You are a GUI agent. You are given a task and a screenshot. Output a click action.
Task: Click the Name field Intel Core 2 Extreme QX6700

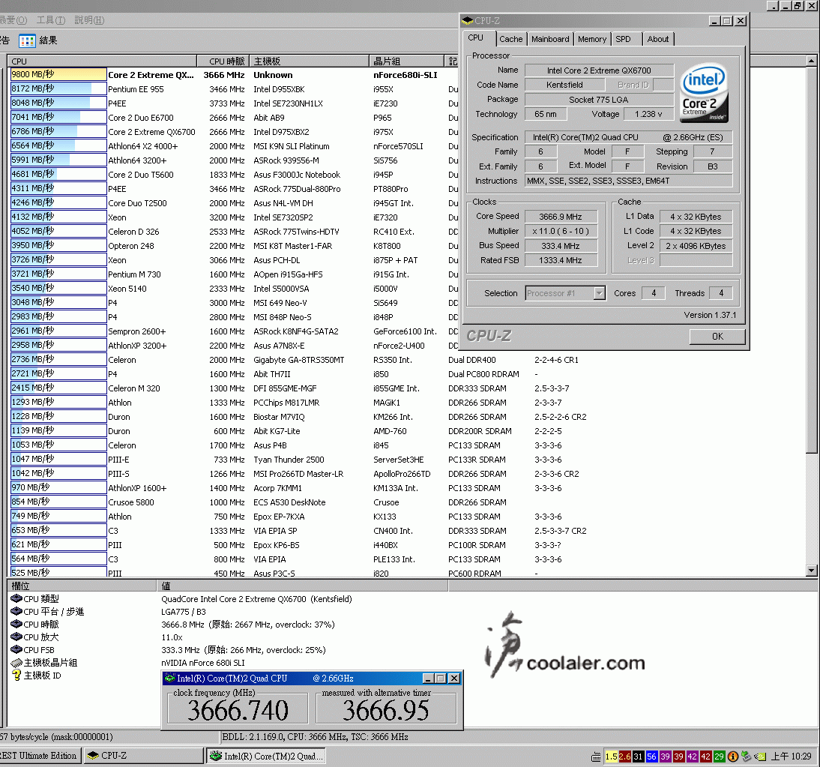[600, 70]
